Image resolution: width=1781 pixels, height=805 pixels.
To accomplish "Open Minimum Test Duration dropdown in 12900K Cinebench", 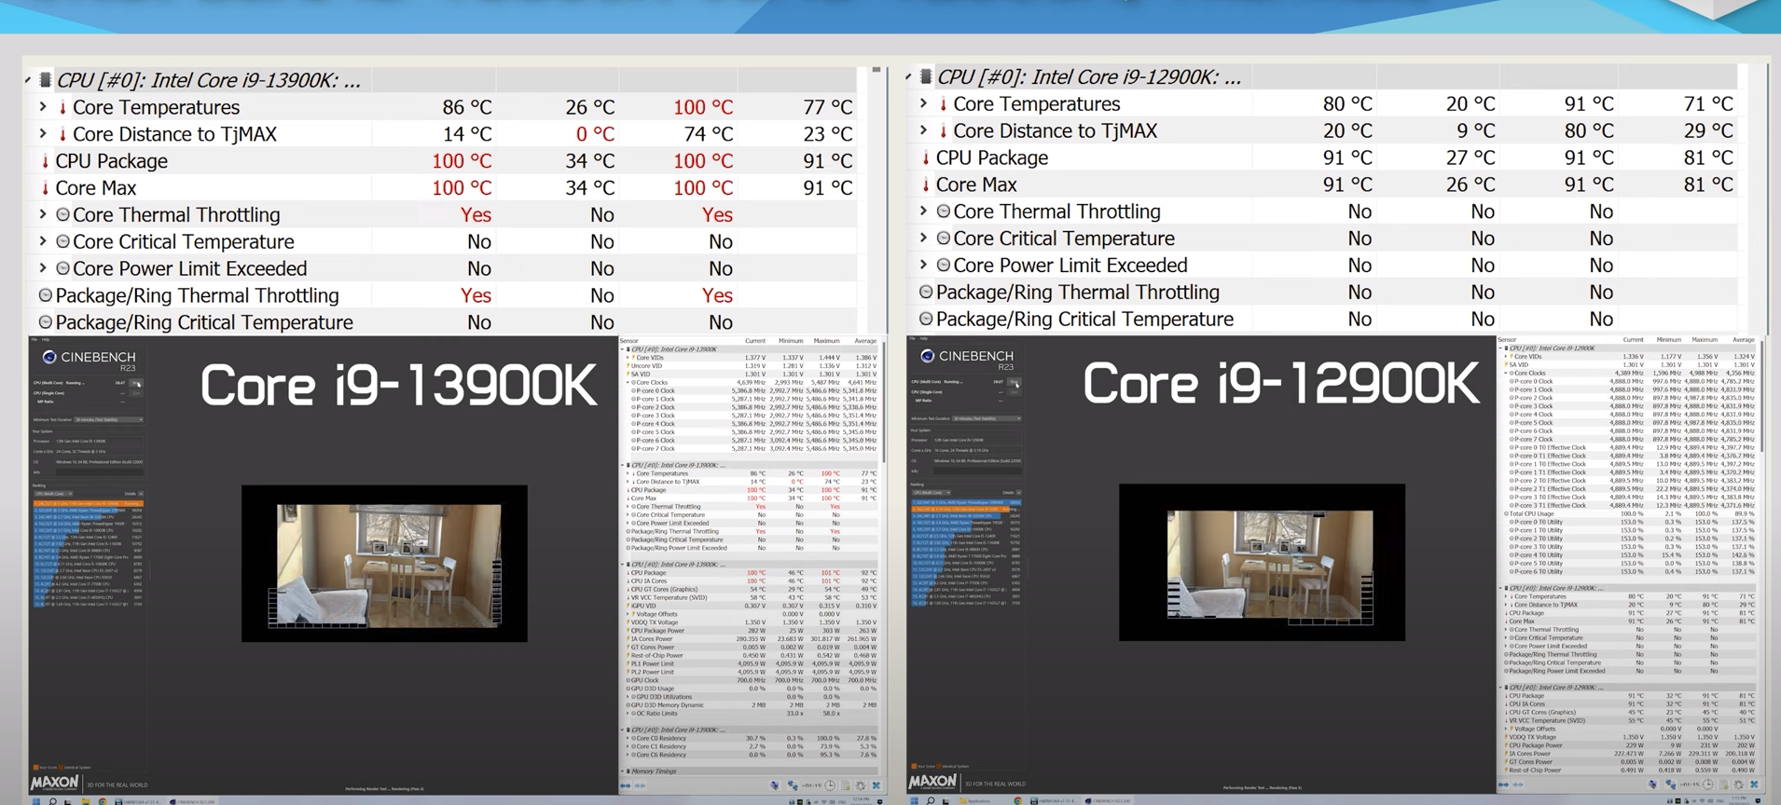I will 987,418.
